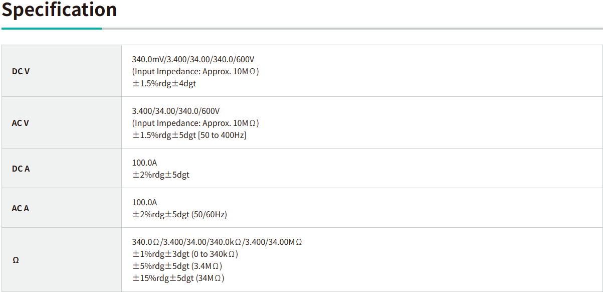Click the AC V 3.400/34.00/340.0/600V range text

click(176, 111)
